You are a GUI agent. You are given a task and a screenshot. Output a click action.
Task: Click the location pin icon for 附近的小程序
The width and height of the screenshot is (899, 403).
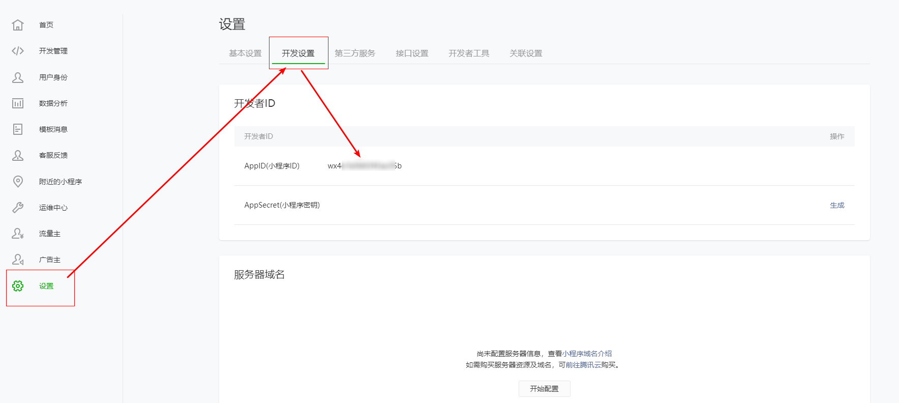18,182
